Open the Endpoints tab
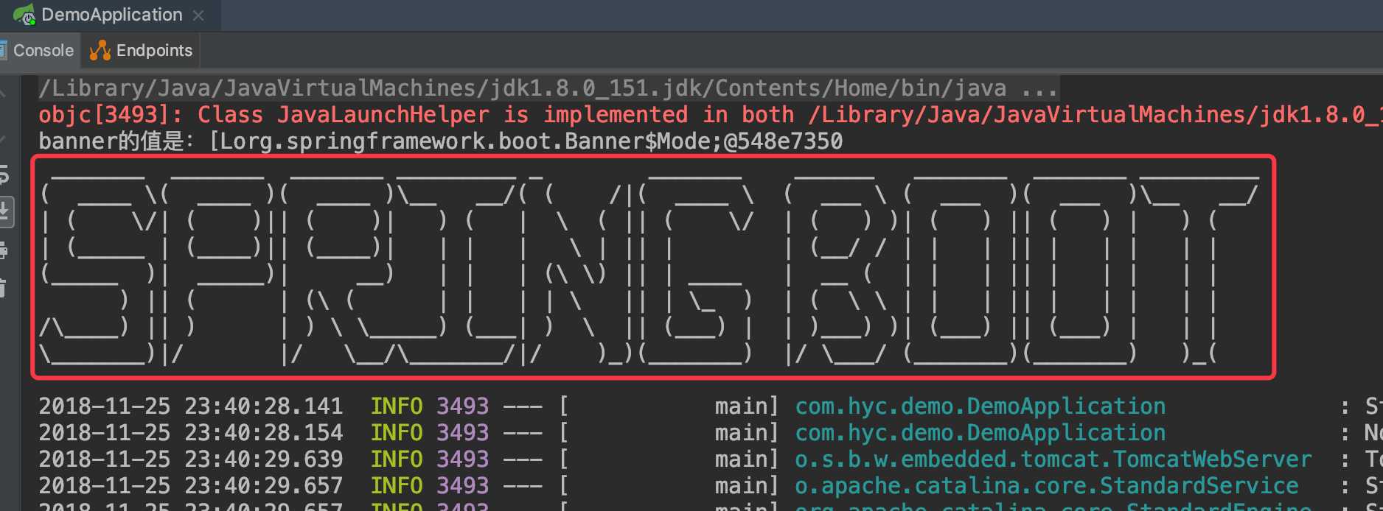 tap(140, 50)
